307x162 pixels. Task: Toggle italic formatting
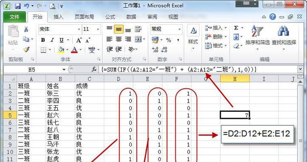pyautogui.click(x=52, y=40)
